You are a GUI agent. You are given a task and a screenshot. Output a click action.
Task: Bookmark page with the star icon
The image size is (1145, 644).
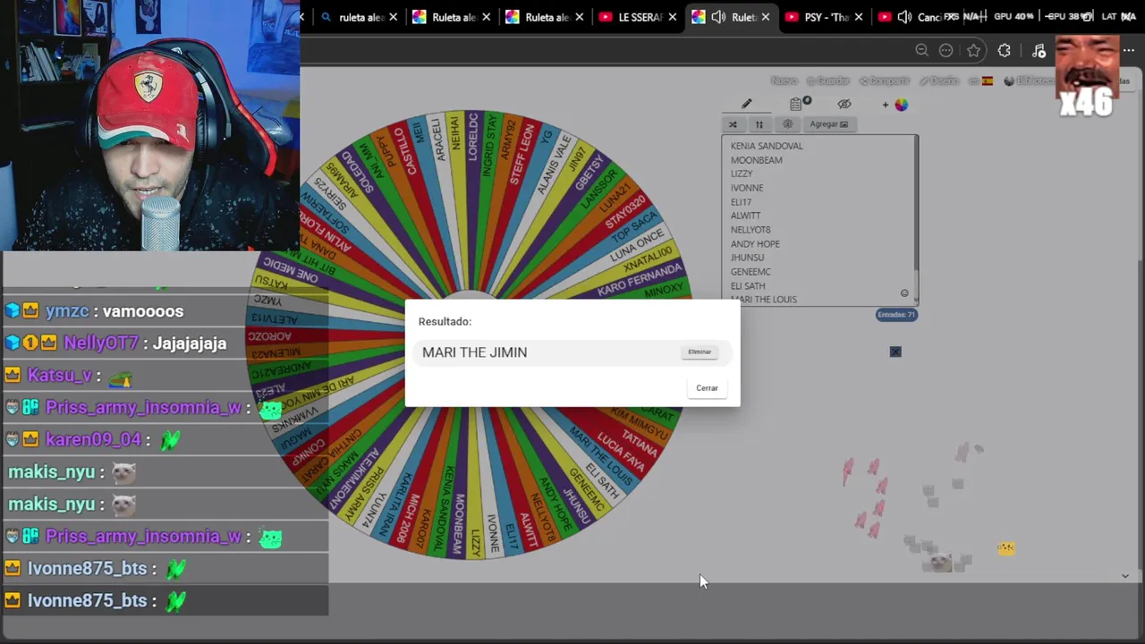coord(973,51)
